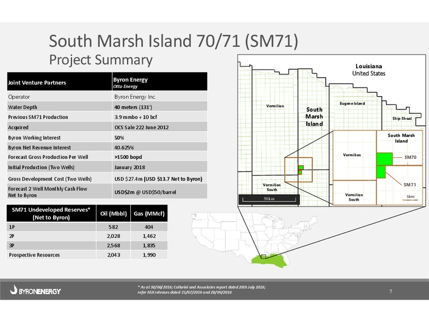The height and width of the screenshot is (322, 429).
Task: Click the 'Gas (MMcf)' column header
Action: click(149, 214)
